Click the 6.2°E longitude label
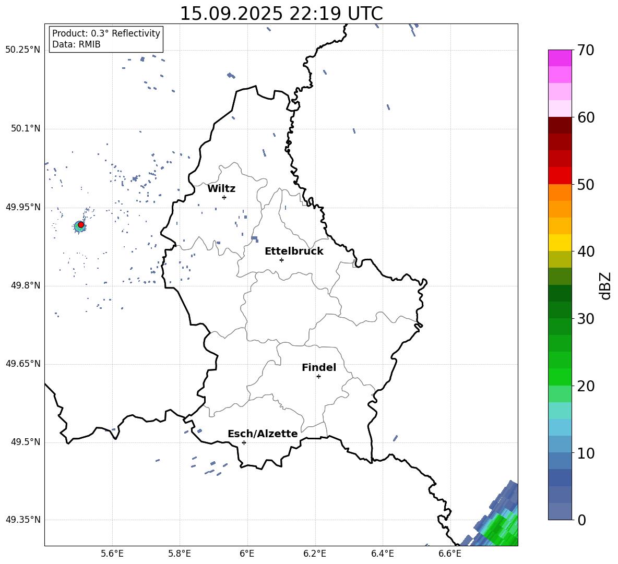Viewport: 618px width, 564px height. click(x=315, y=554)
